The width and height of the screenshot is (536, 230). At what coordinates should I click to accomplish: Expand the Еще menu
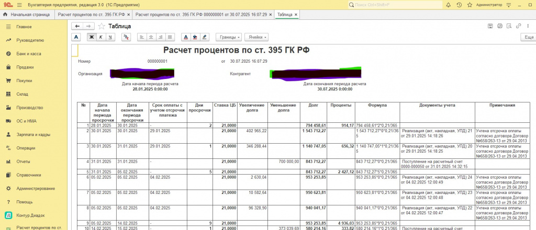click(528, 37)
